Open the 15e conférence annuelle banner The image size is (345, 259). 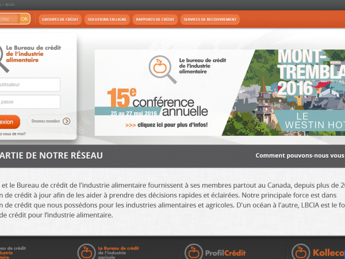point(158,102)
